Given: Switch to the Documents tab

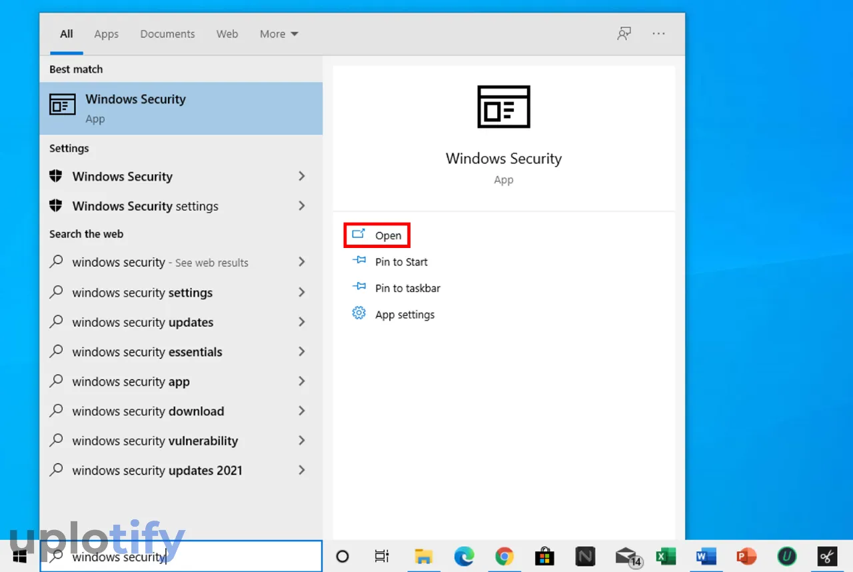Looking at the screenshot, I should click(167, 34).
